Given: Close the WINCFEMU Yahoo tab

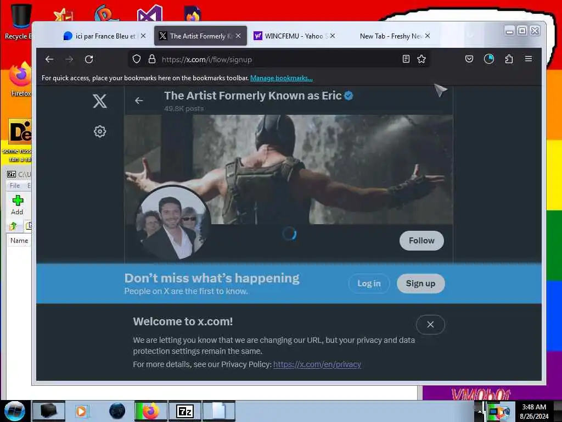Looking at the screenshot, I should 333,36.
